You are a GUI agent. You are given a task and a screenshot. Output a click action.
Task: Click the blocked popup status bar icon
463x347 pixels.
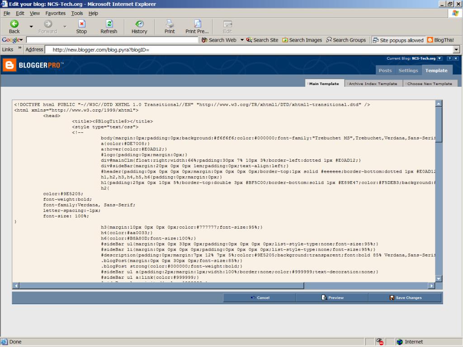(379, 342)
